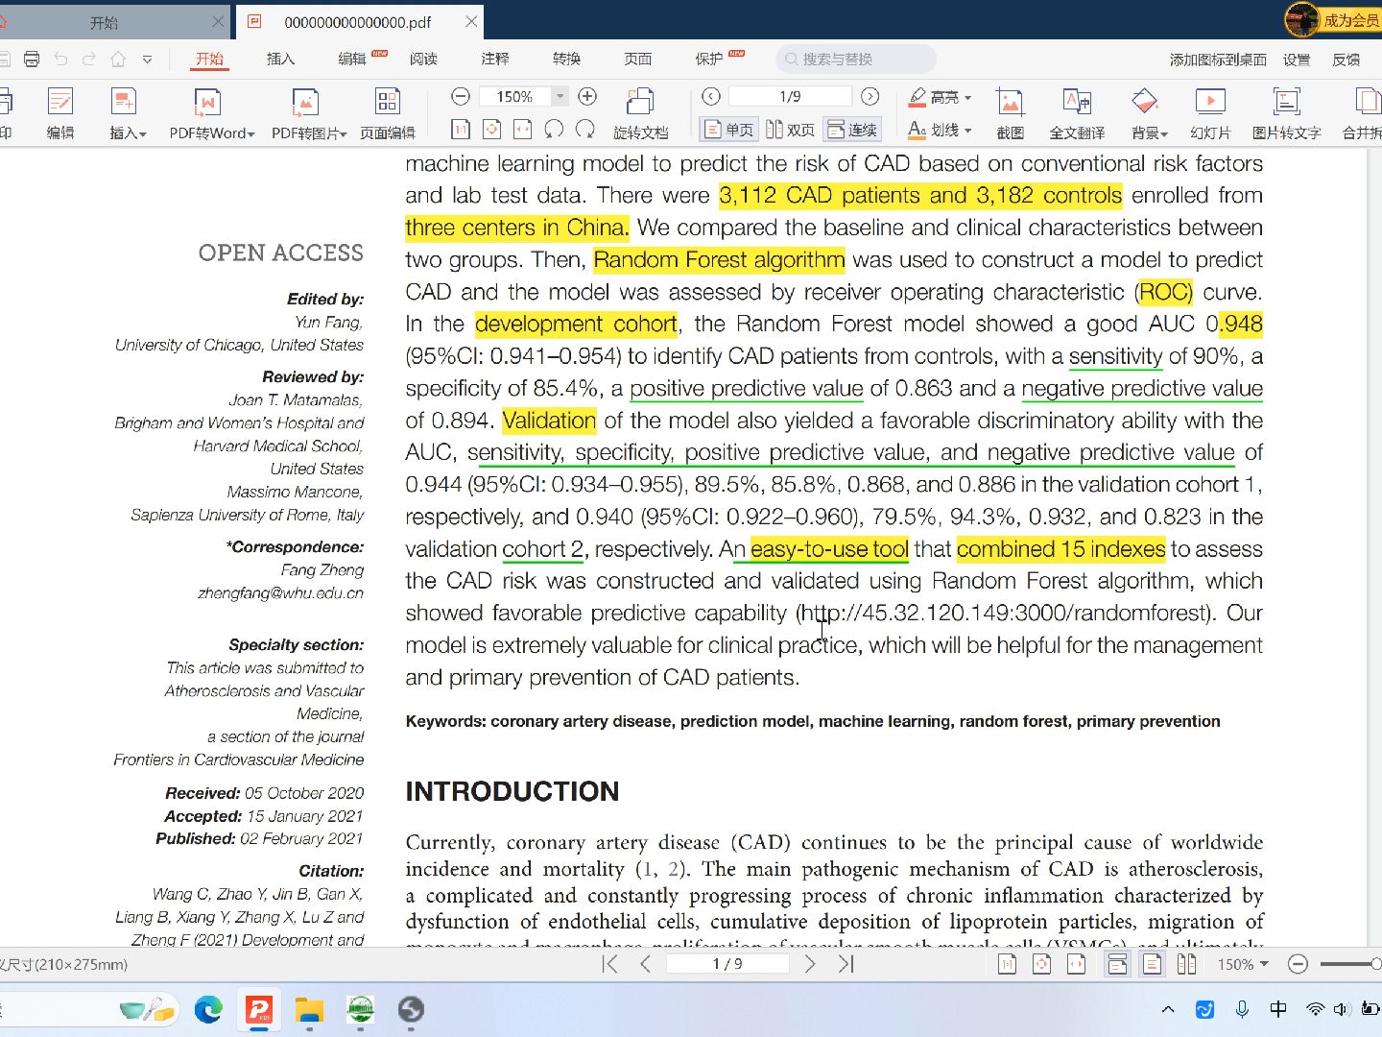Screen dimensions: 1382x1037
Task: Toggle 连续 continuous scrolling
Action: 852,130
